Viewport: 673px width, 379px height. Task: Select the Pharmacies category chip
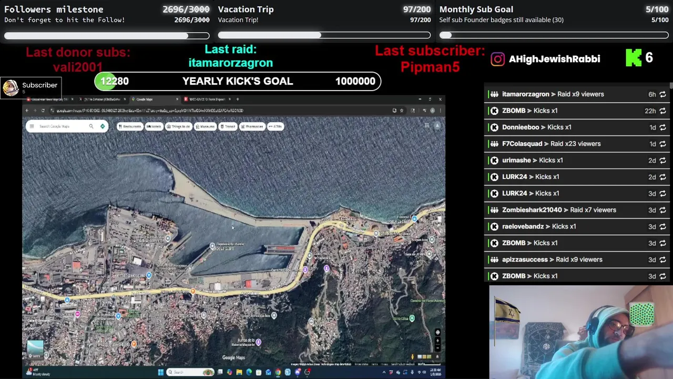point(252,126)
